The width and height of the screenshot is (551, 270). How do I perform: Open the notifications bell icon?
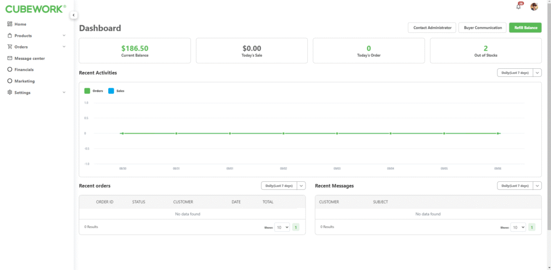click(519, 6)
